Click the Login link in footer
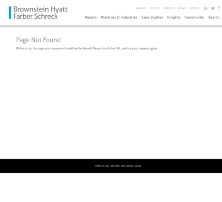Viewport: 222px width, 202px height. tap(137, 166)
